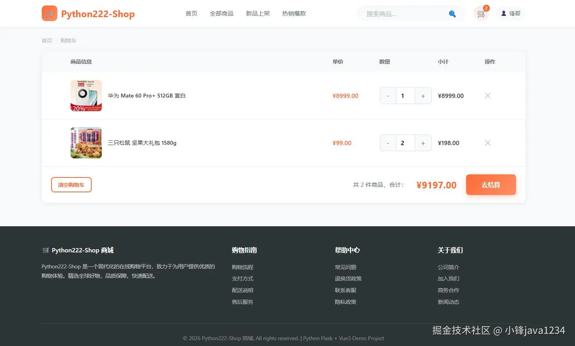Click the search magnifier icon
The image size is (575, 346).
452,14
